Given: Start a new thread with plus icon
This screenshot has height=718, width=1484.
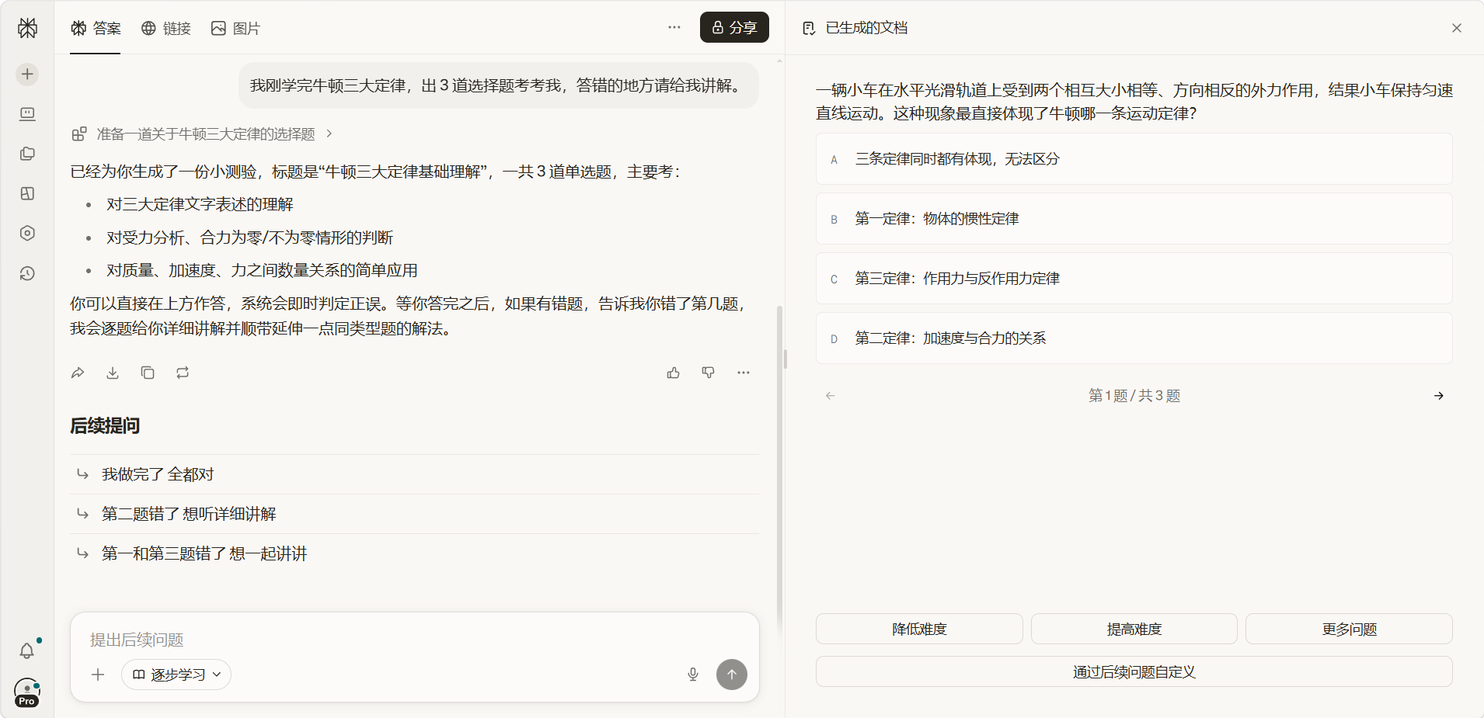Looking at the screenshot, I should [27, 74].
